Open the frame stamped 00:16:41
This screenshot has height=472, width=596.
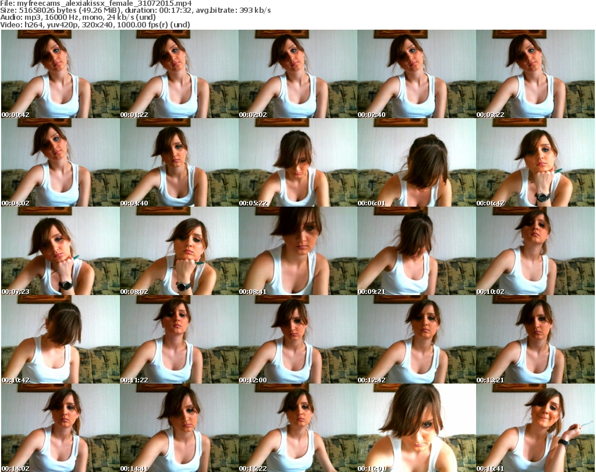coord(535,428)
